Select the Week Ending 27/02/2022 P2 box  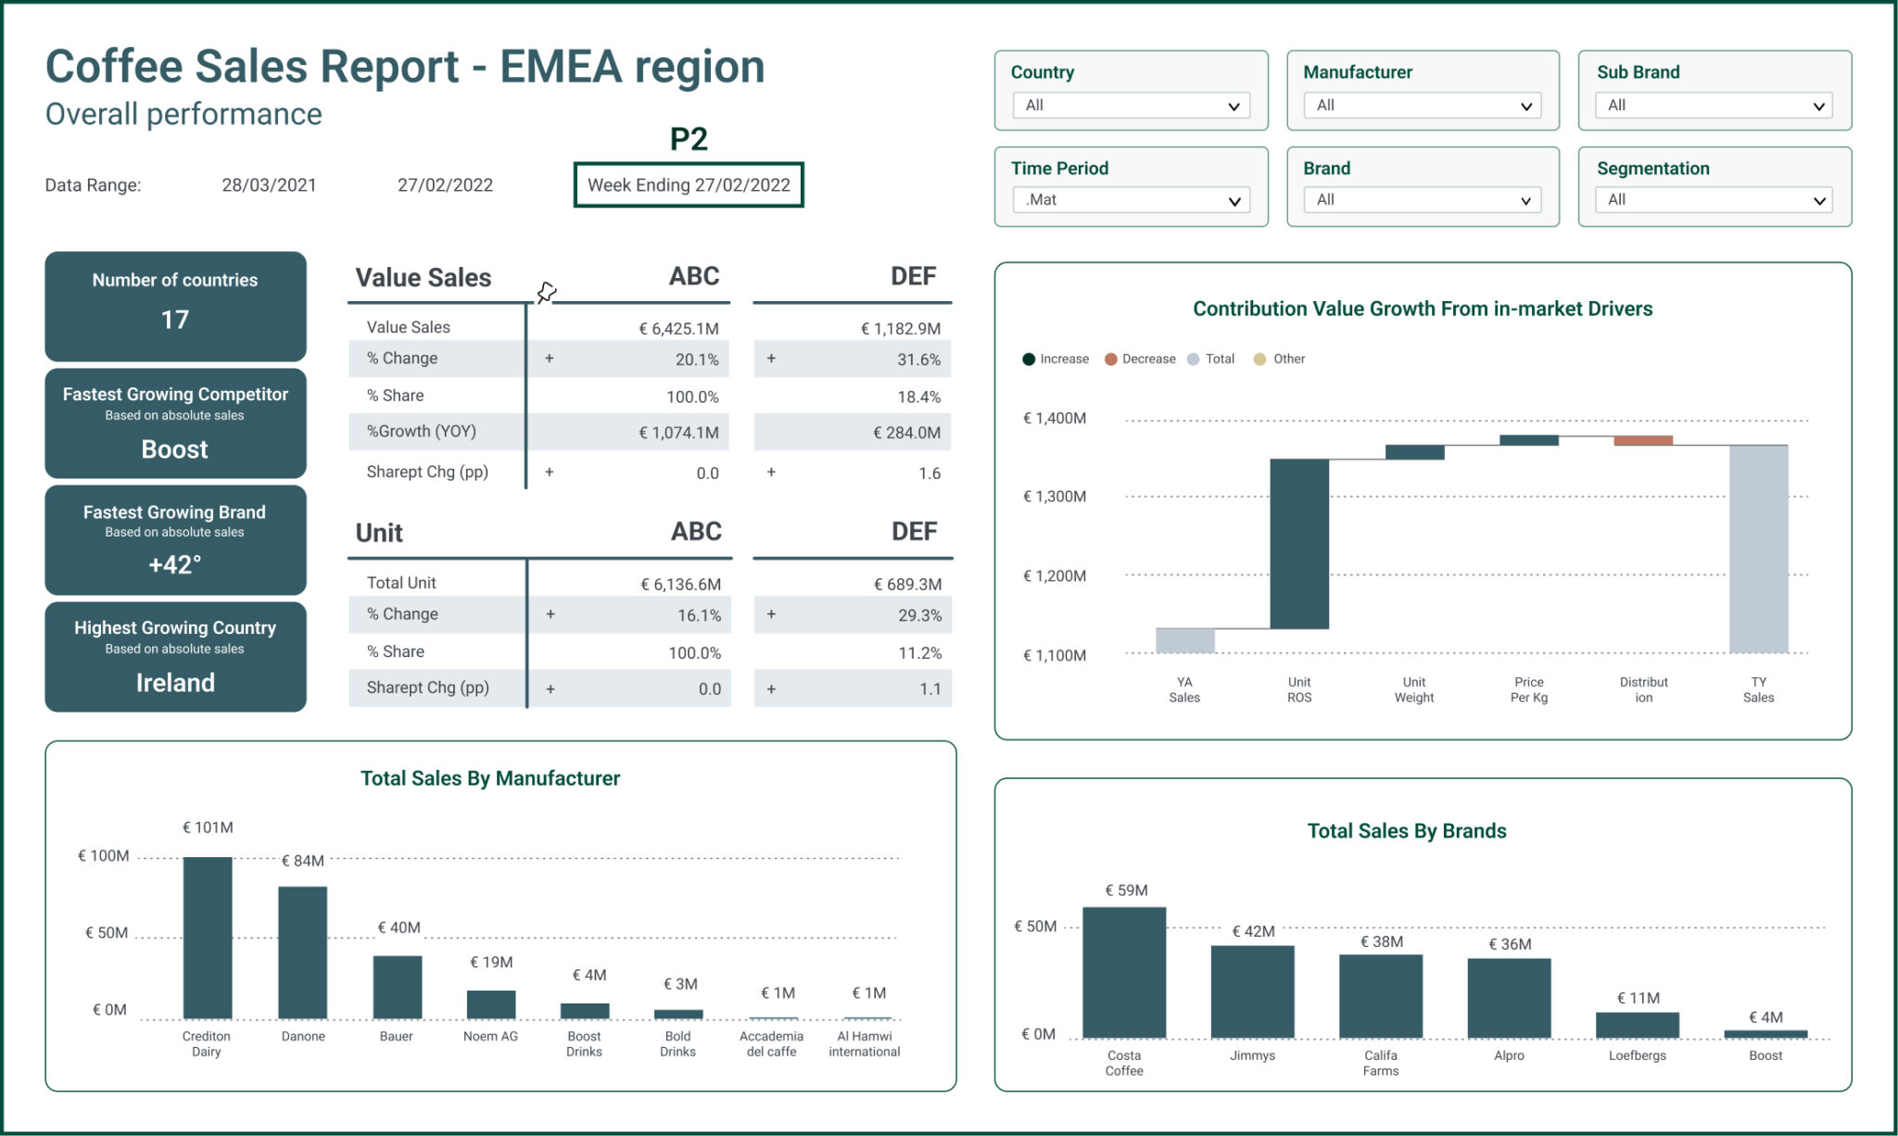click(689, 184)
